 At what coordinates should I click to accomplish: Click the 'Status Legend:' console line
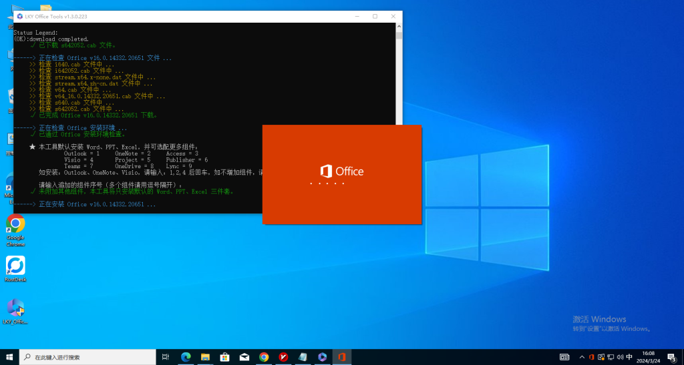point(36,33)
